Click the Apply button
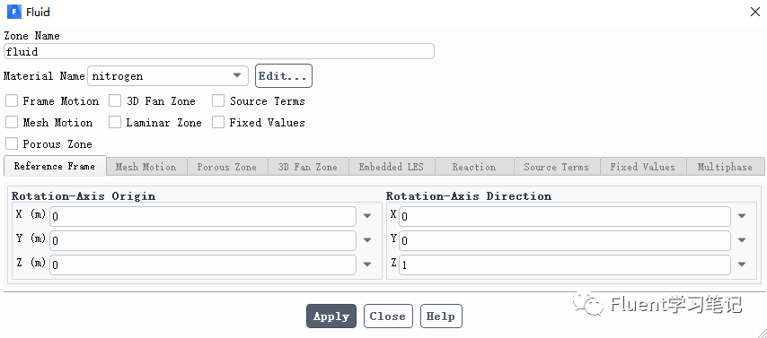 point(331,316)
